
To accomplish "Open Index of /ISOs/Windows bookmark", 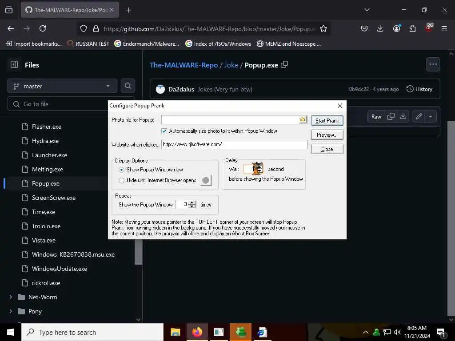I will [218, 44].
